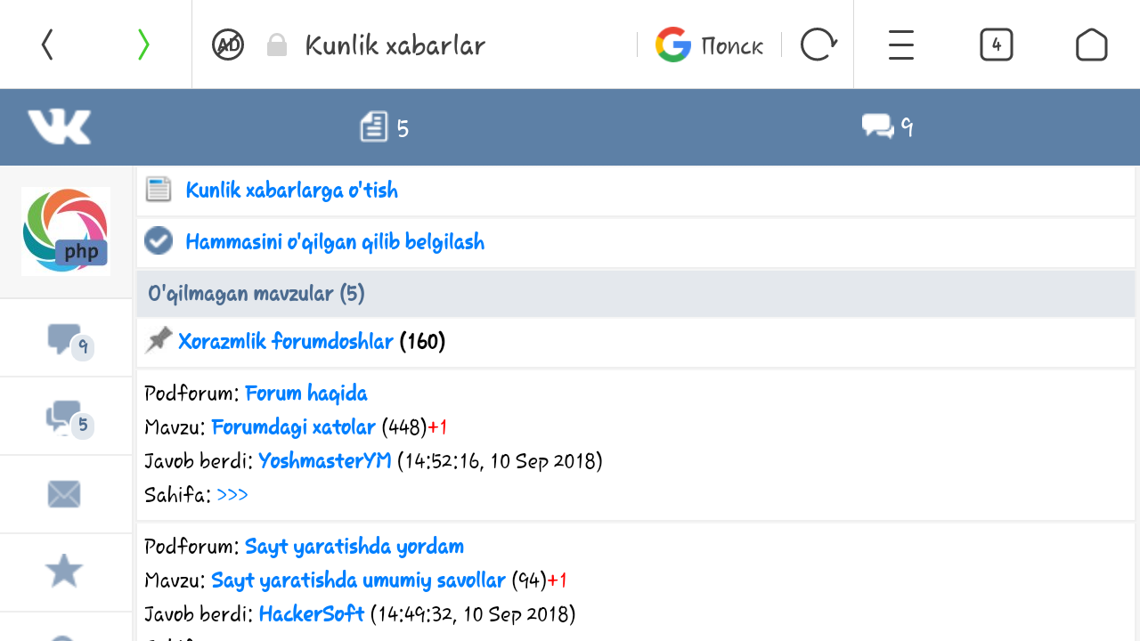Go to the browser home button
The image size is (1140, 641).
pos(1091,45)
